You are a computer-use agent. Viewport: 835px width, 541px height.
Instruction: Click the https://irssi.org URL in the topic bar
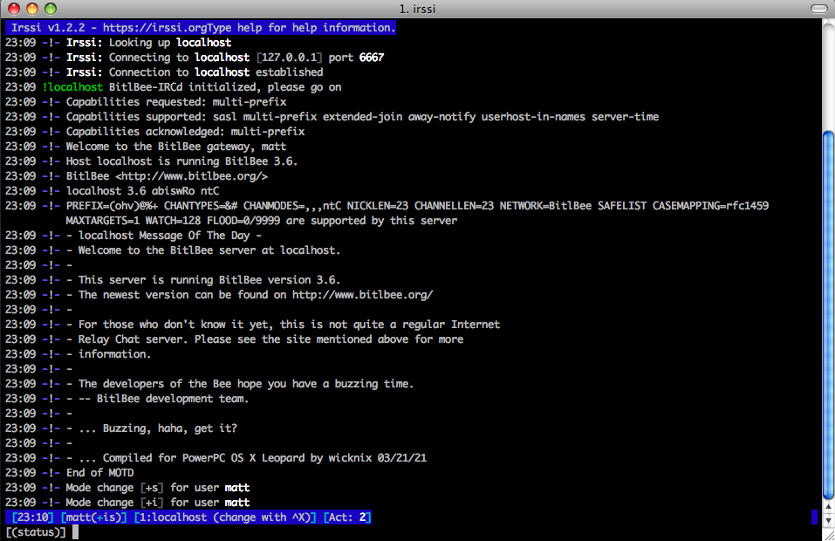click(x=154, y=28)
